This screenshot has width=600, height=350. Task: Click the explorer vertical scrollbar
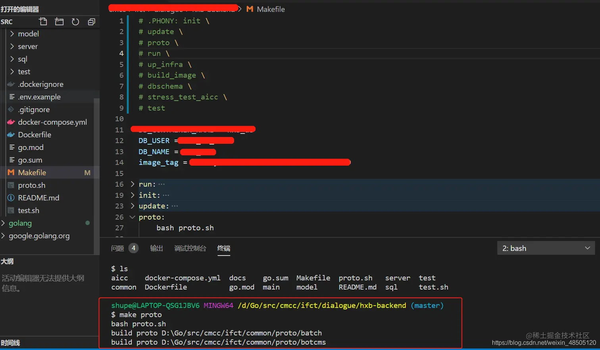coord(96,176)
